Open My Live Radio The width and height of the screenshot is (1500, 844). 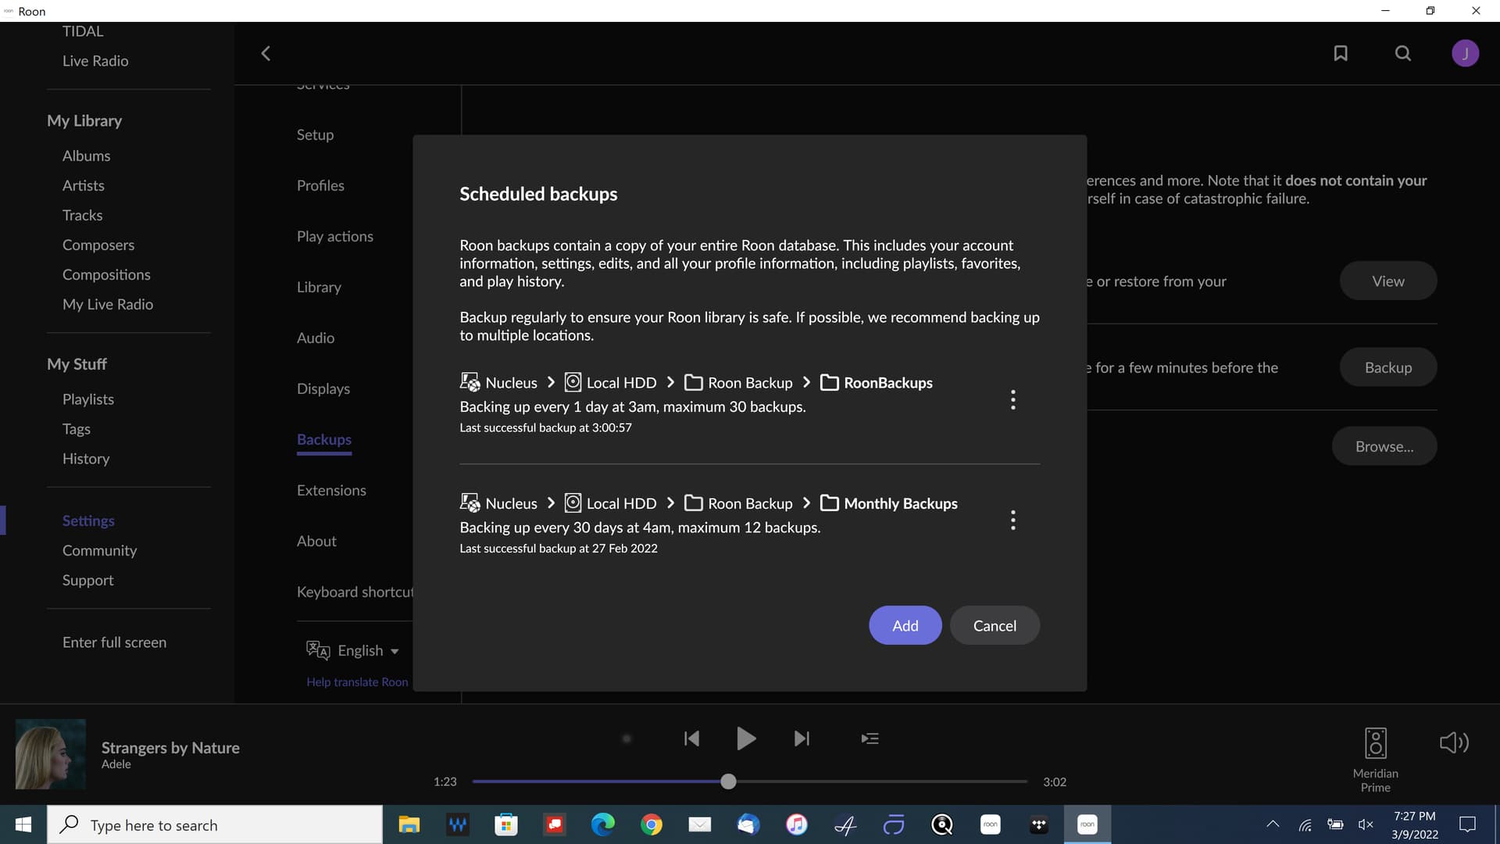click(108, 304)
